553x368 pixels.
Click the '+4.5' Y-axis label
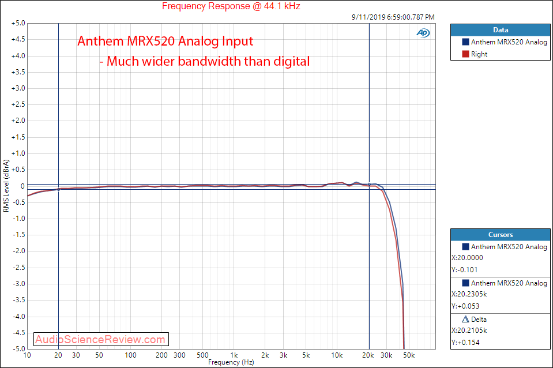pos(18,40)
